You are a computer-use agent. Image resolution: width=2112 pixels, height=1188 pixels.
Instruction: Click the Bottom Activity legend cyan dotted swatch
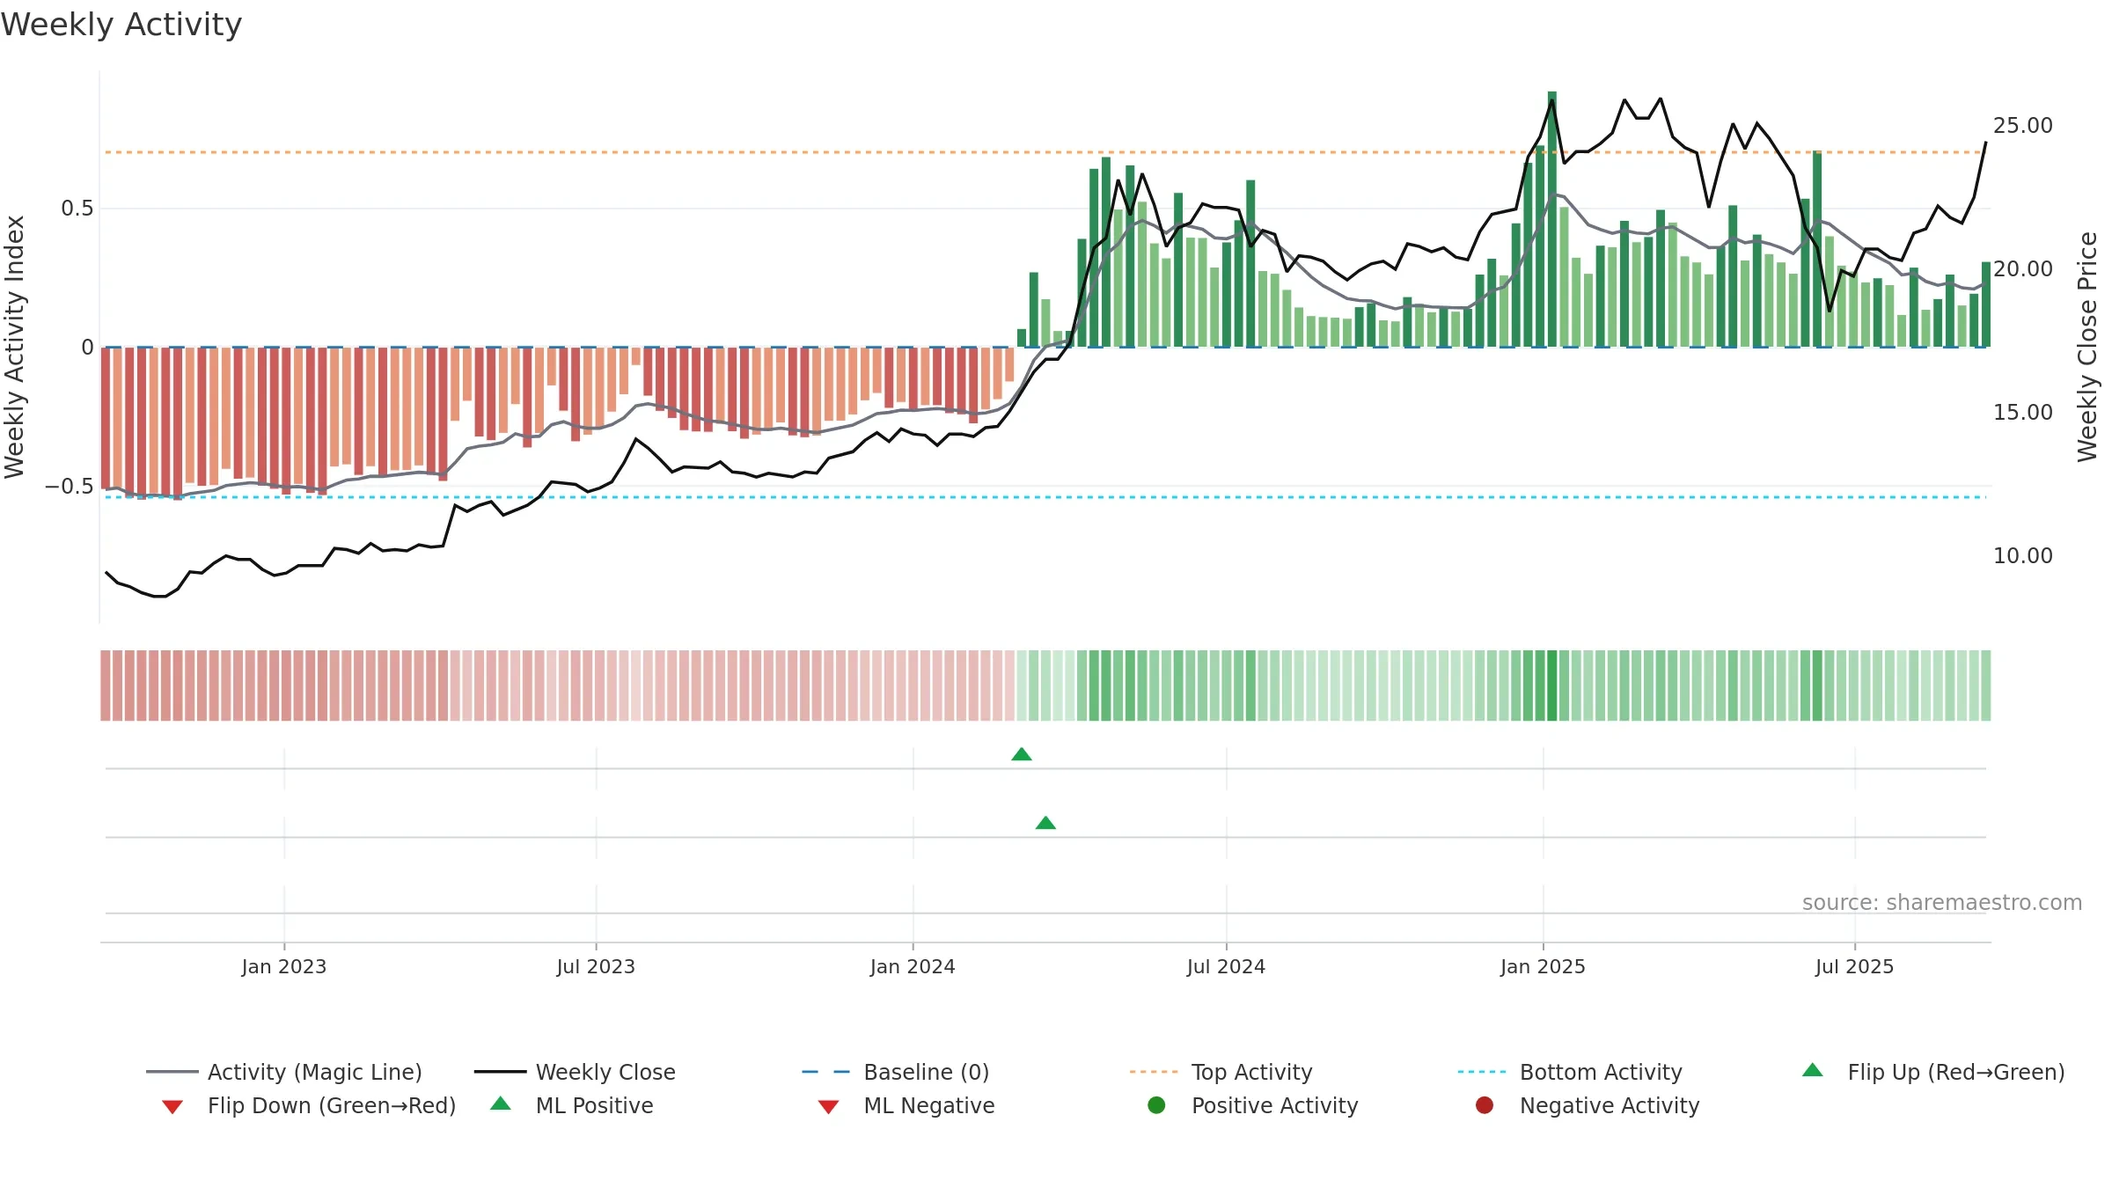point(1482,1072)
